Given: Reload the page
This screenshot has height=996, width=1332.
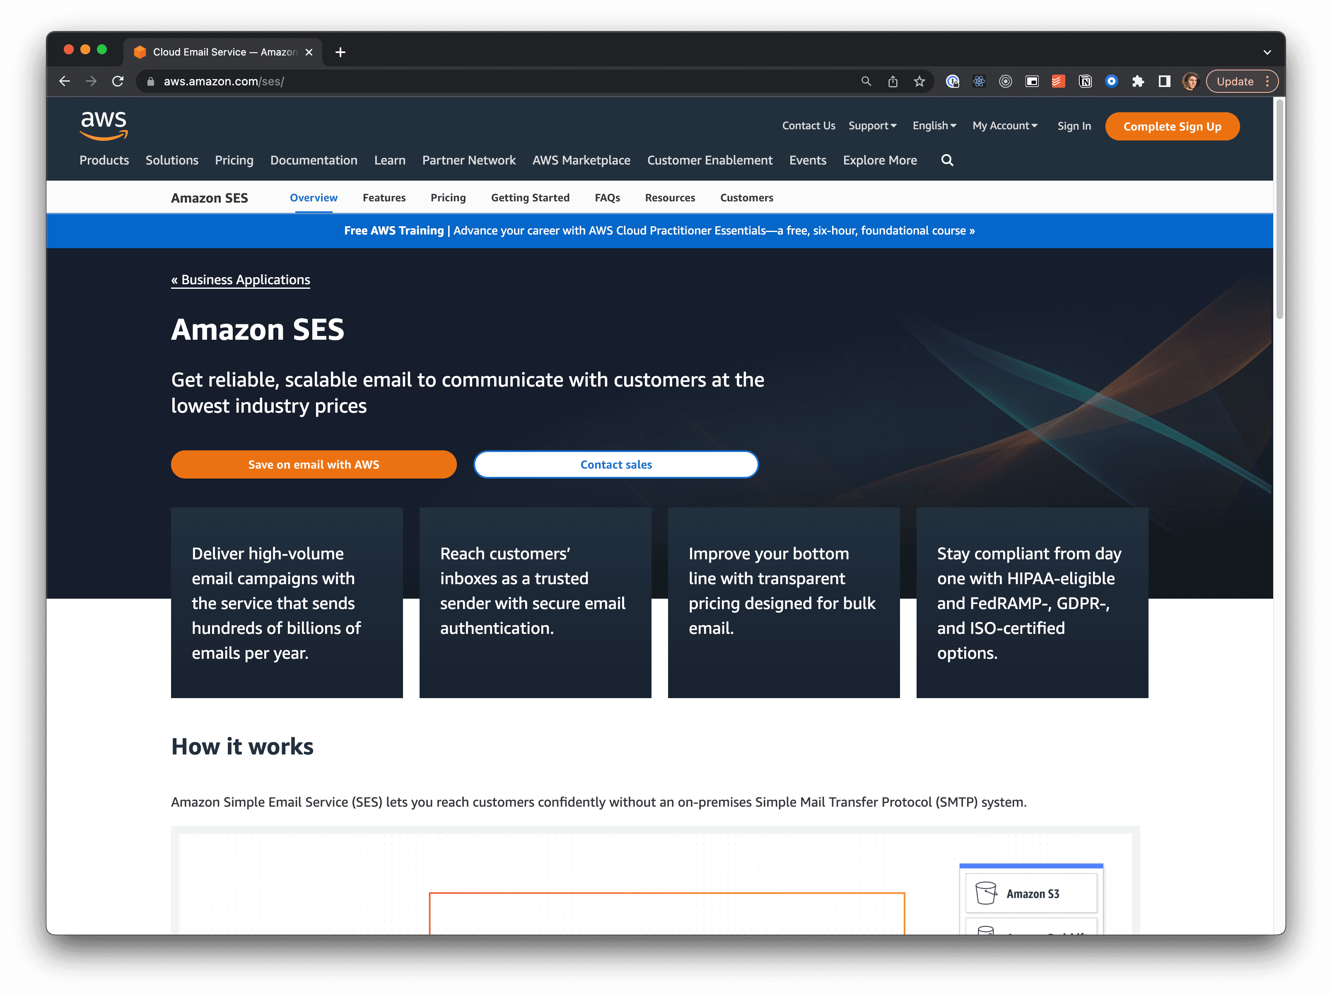Looking at the screenshot, I should (x=118, y=81).
